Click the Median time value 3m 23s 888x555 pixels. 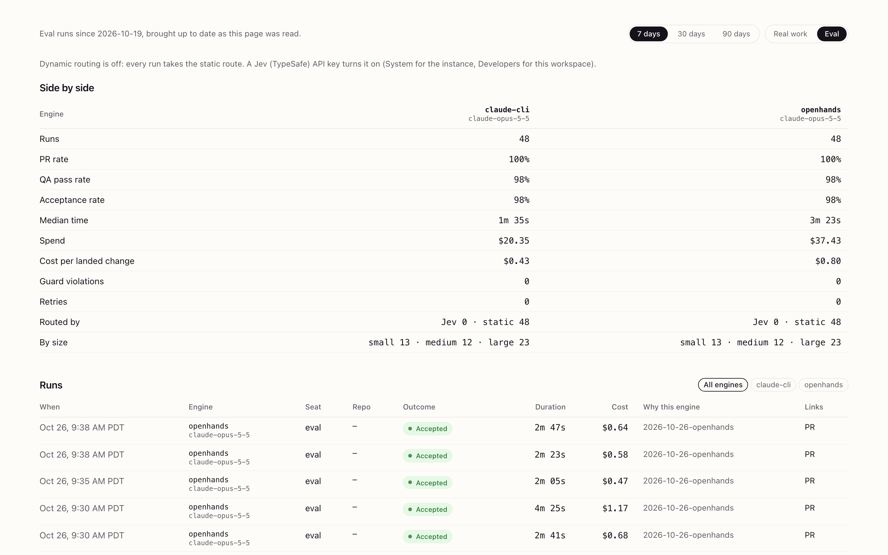pyautogui.click(x=825, y=220)
